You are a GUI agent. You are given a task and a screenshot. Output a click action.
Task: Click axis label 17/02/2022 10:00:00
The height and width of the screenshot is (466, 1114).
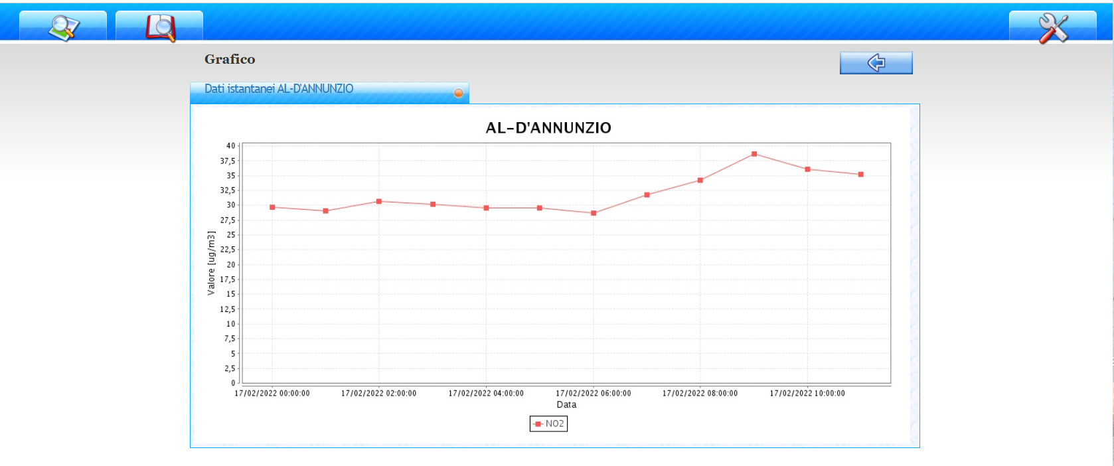[x=807, y=394]
